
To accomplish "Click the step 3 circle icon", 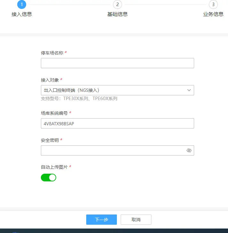I will click(213, 4).
